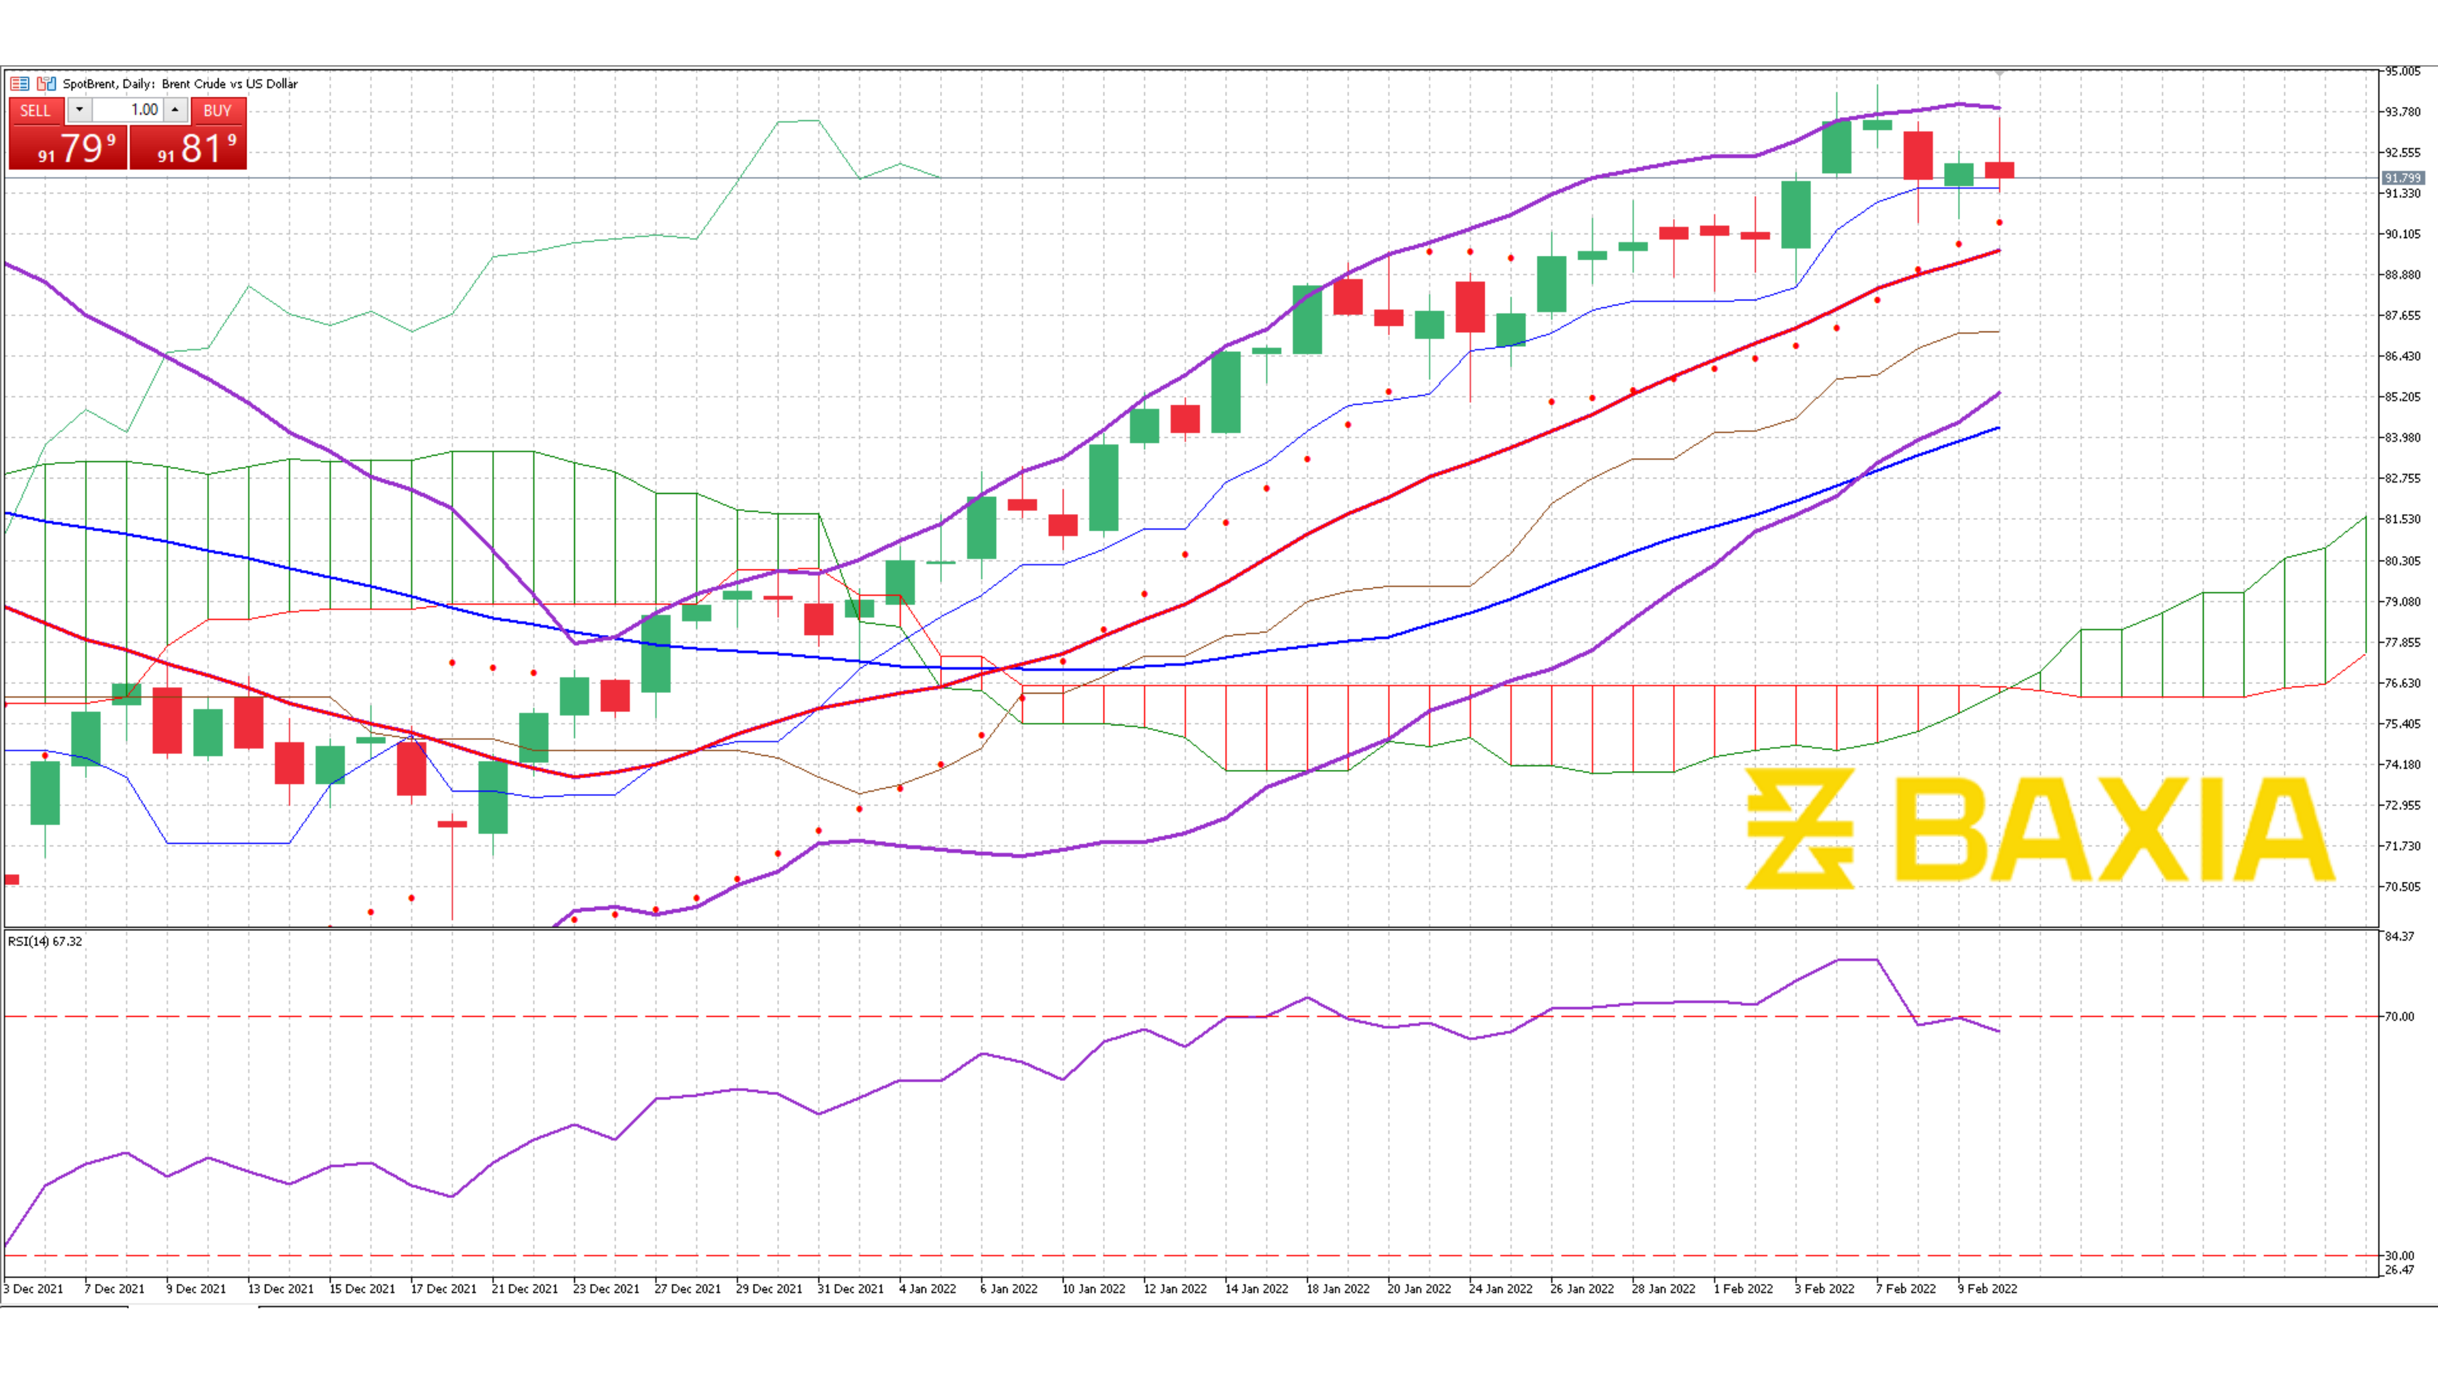Click the grey chart shift triangle marker
The width and height of the screenshot is (2438, 1374).
point(1999,73)
